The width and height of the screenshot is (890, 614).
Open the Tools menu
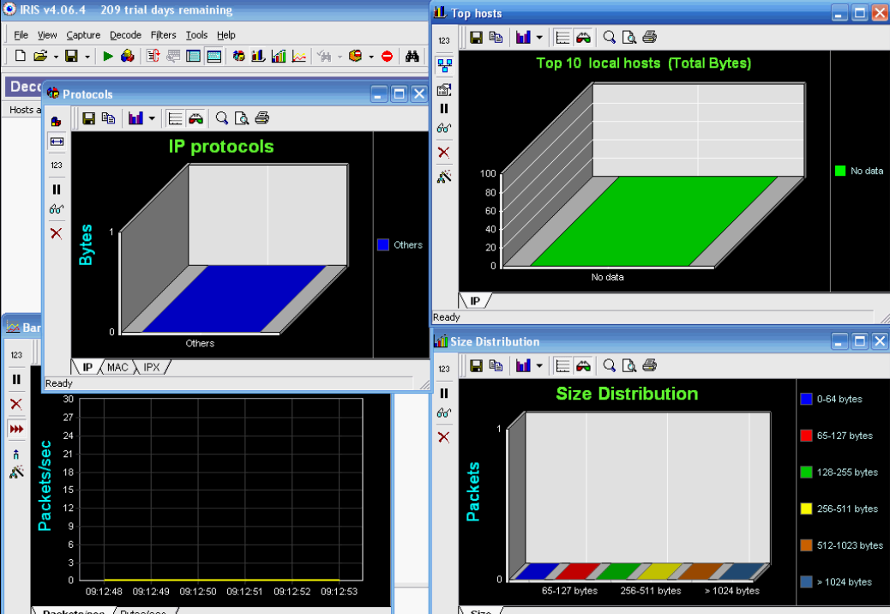[197, 35]
